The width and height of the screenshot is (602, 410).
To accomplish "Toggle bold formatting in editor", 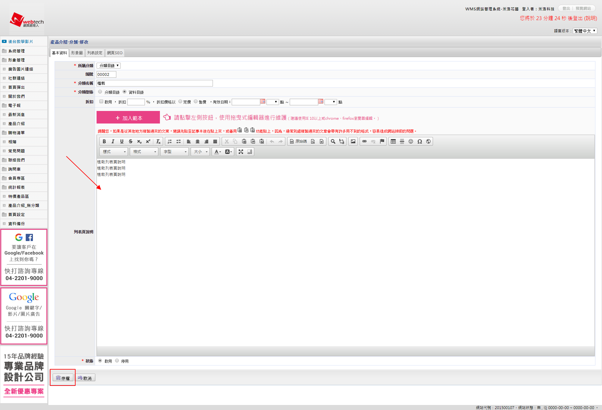I will pyautogui.click(x=104, y=141).
